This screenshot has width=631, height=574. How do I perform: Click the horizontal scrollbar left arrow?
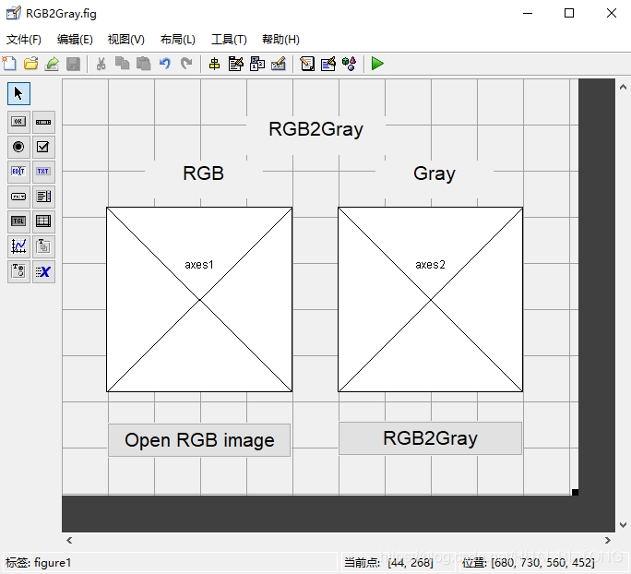[x=69, y=540]
